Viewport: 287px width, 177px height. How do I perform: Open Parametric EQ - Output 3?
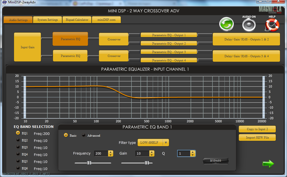point(169,52)
